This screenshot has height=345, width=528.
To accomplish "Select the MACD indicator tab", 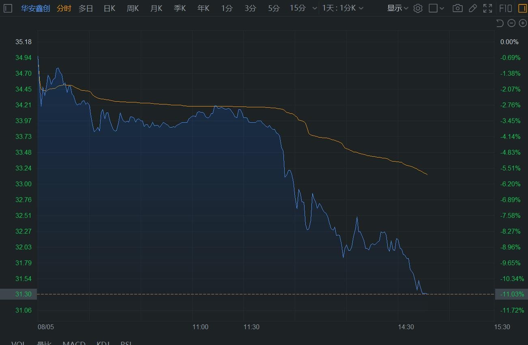I will (74, 343).
